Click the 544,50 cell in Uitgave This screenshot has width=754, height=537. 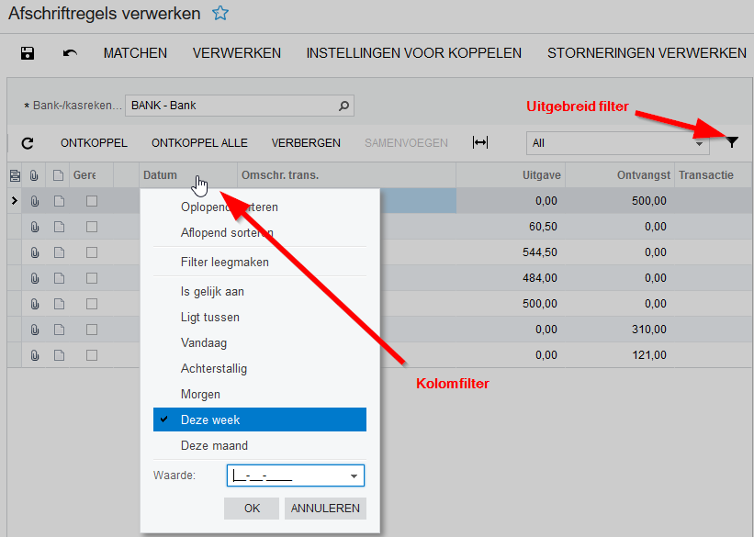[511, 252]
